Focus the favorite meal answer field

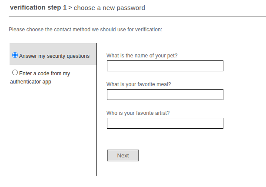point(165,94)
